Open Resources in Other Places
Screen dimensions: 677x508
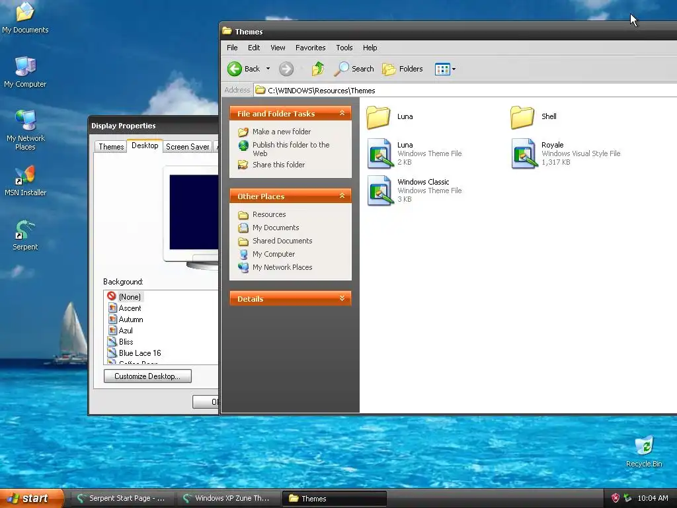click(x=269, y=214)
